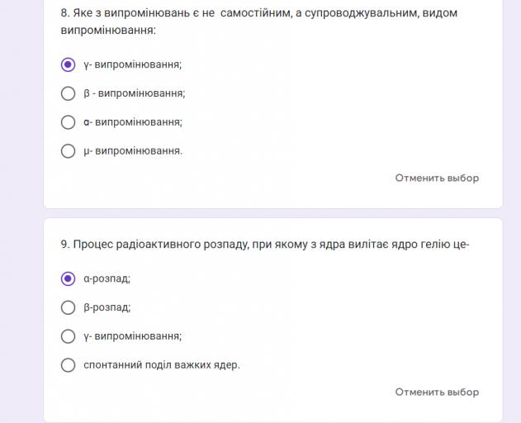This screenshot has width=521, height=423.
Task: Click the 'α- випромінювання;' label text
Action: [133, 122]
